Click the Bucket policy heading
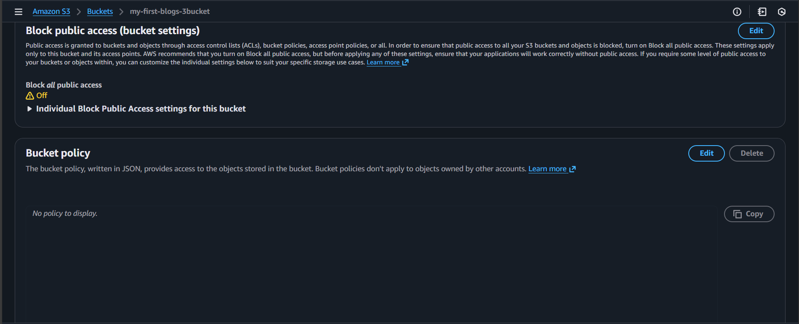 [58, 153]
